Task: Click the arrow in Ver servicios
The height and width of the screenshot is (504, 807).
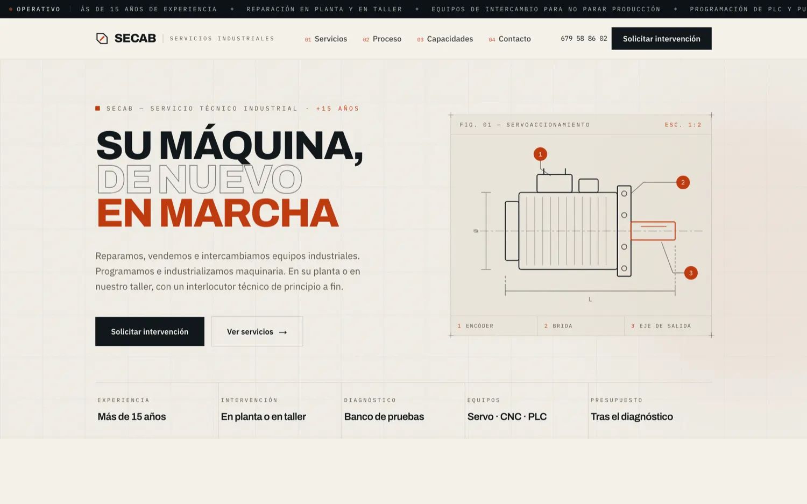Action: (x=283, y=332)
